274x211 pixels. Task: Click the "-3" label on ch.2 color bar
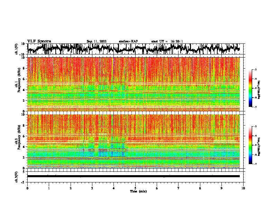255,127
